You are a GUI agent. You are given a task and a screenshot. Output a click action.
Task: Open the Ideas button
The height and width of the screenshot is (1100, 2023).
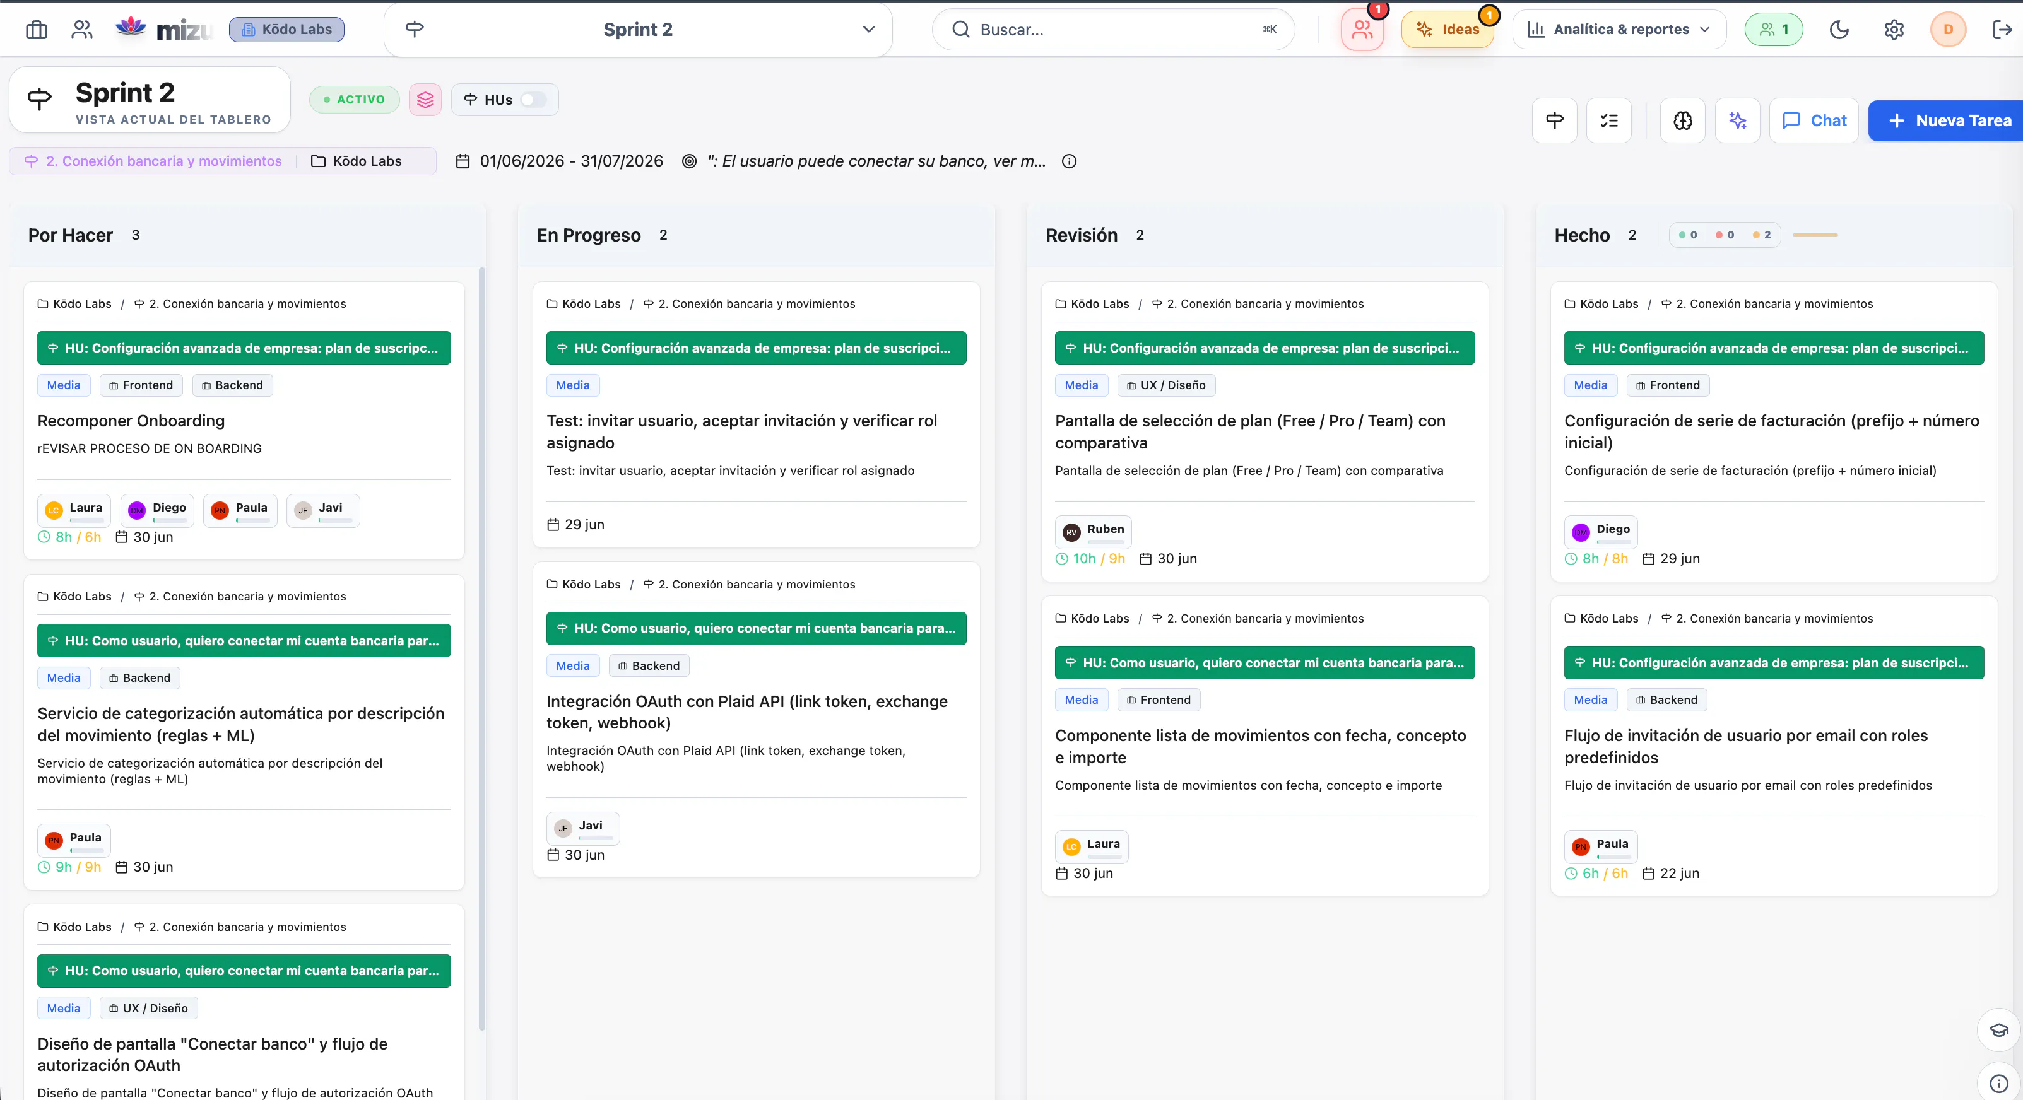pos(1448,30)
